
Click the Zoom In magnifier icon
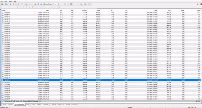pos(65,4)
